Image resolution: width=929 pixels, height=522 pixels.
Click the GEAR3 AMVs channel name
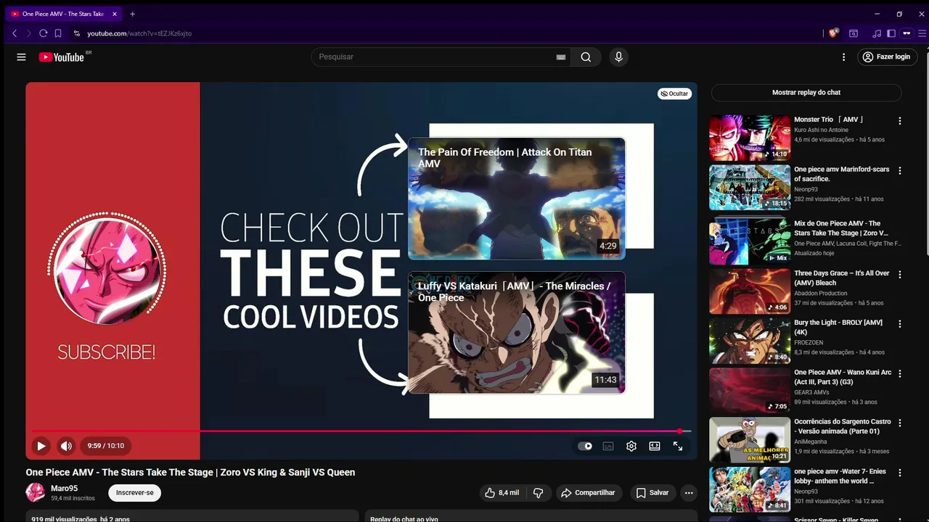point(811,392)
